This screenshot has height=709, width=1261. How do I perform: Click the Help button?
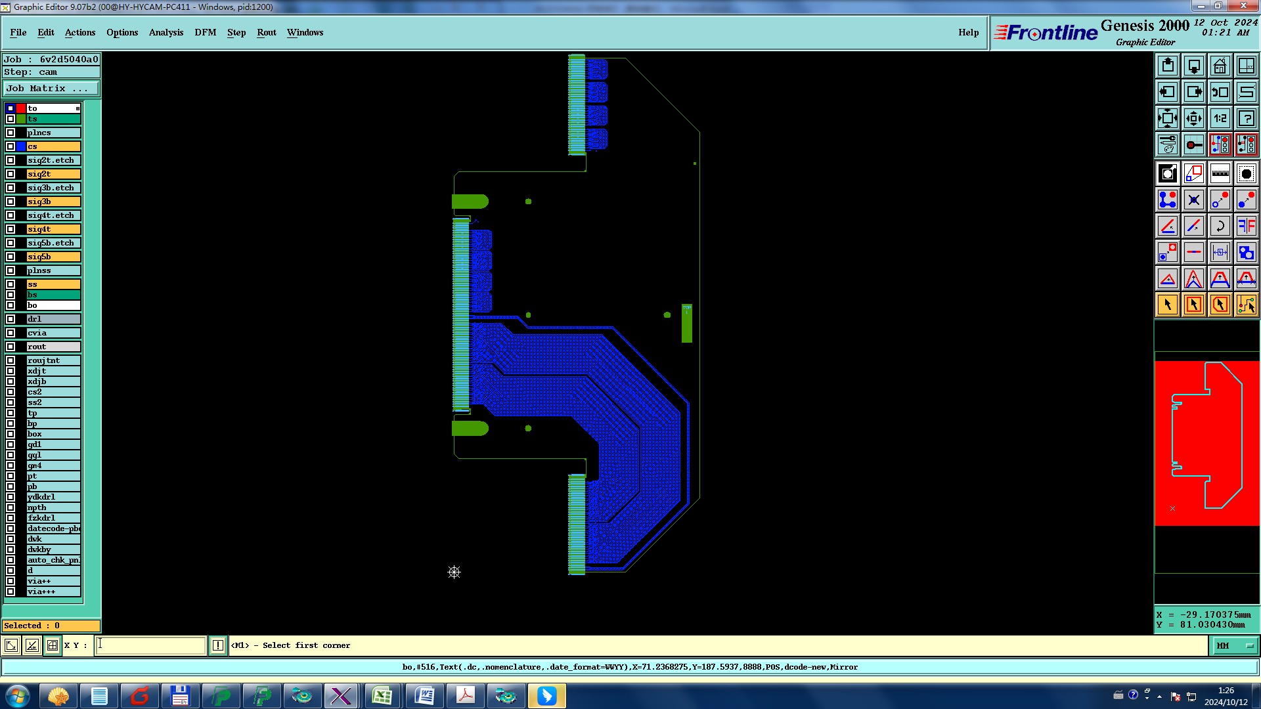(x=968, y=32)
